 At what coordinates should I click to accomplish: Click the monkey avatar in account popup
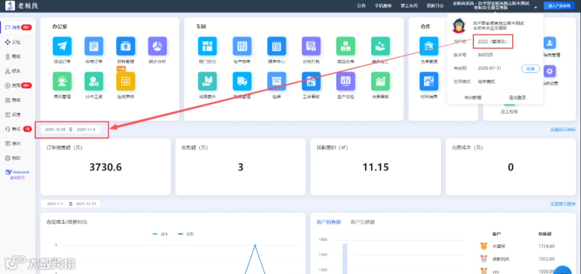[458, 26]
